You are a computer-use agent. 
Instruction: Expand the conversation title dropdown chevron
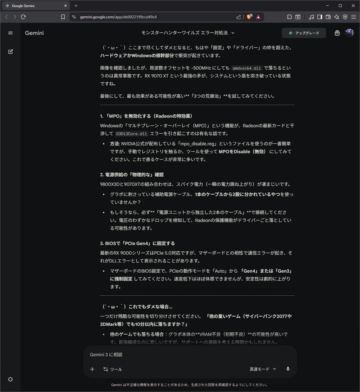[x=233, y=33]
